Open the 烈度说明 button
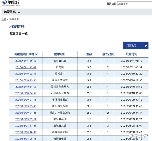The image size is (152, 141). [x=136, y=46]
